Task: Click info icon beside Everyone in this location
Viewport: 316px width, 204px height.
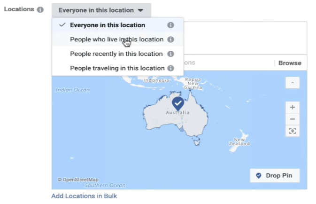Action: coord(170,25)
